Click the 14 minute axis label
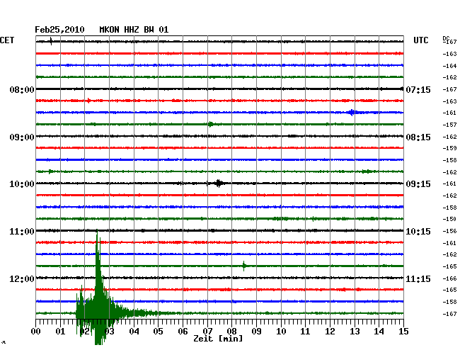Image resolution: width=460 pixels, height=350 pixels. click(379, 332)
